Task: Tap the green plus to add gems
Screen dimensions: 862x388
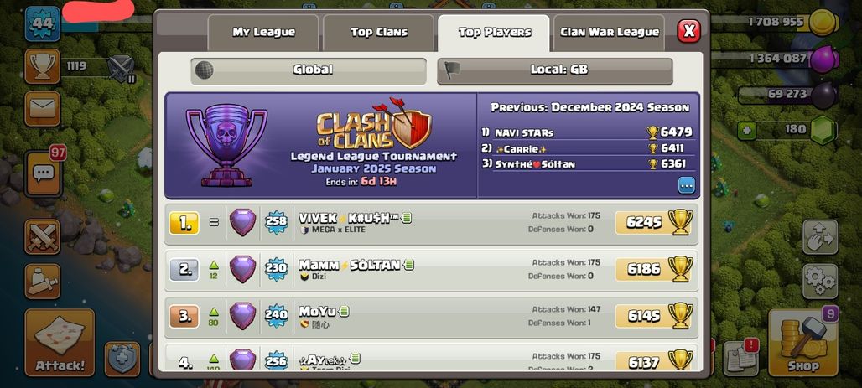Action: [x=746, y=130]
